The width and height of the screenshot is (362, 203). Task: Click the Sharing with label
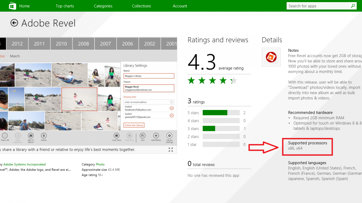click(x=130, y=97)
